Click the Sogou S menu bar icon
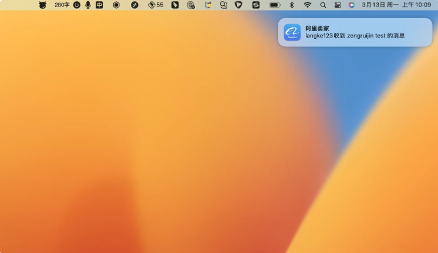This screenshot has width=438, height=253. click(x=256, y=5)
